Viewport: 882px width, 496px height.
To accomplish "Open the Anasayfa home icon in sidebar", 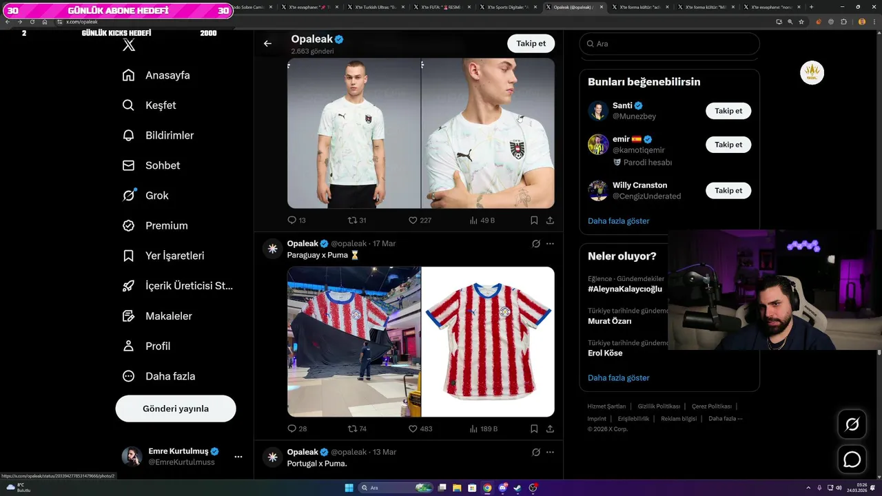I will pyautogui.click(x=128, y=75).
